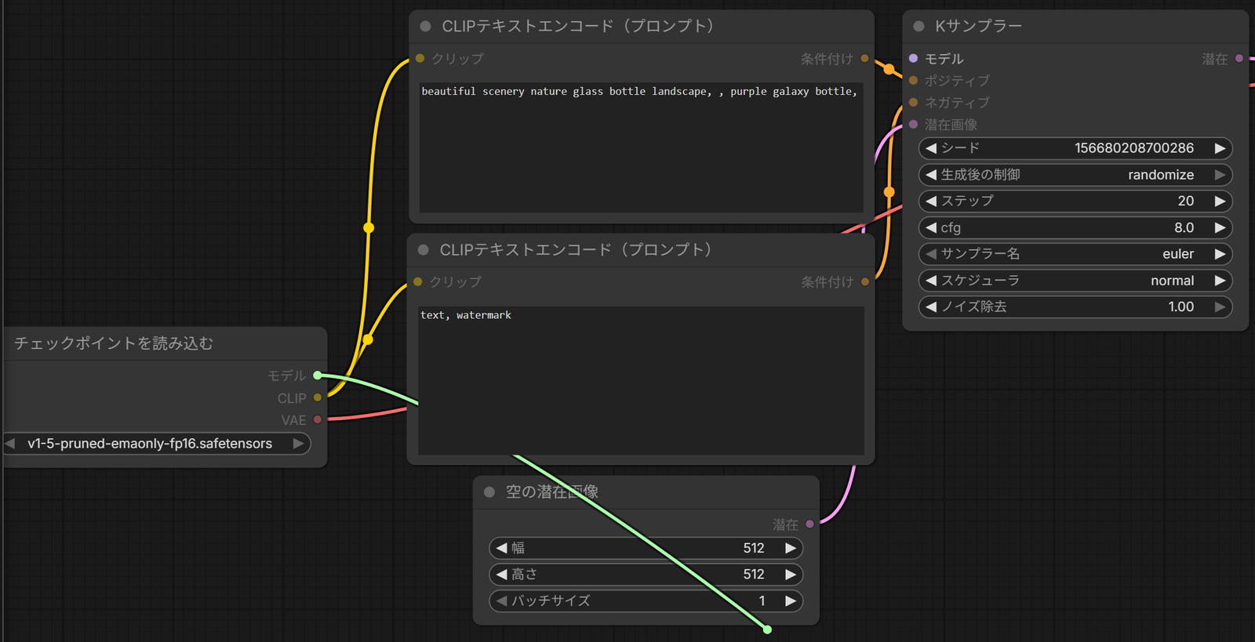Screen dimensions: 1255x642
Task: Select previous スケジューラ with left arrow
Action: [931, 281]
